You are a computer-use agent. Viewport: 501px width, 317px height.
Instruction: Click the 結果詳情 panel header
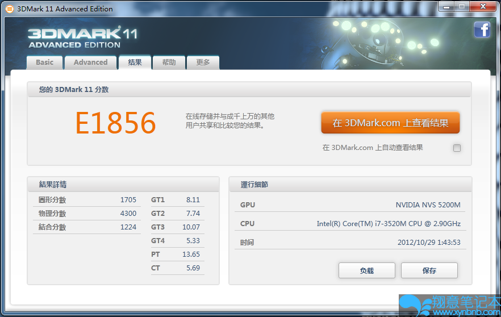click(123, 185)
